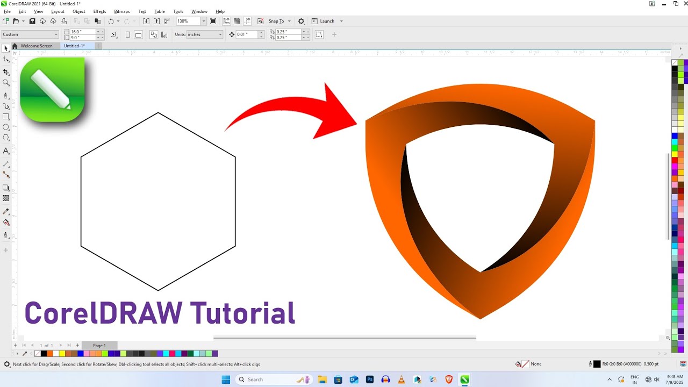Screen dimensions: 688x387
Task: Click the orange swatch in document palette
Action: (49, 354)
